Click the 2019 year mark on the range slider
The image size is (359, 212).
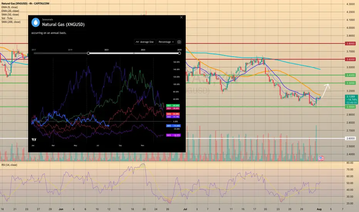[70, 50]
